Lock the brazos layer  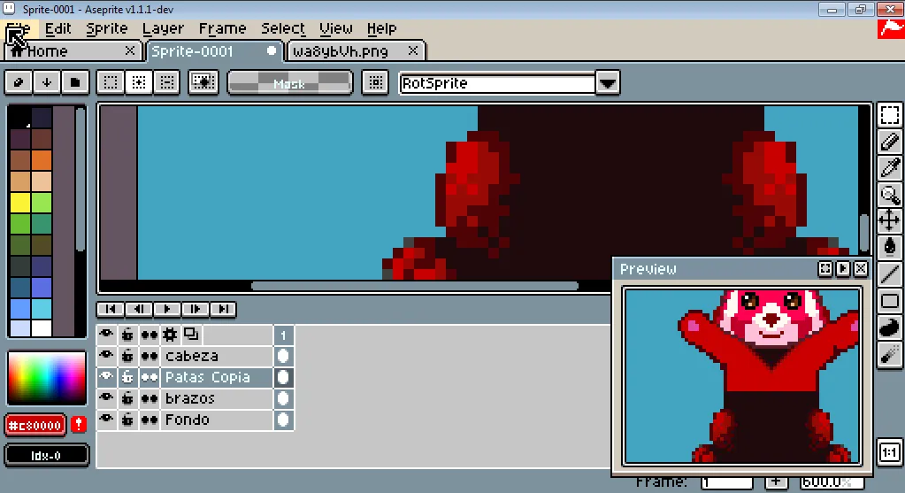coord(127,398)
